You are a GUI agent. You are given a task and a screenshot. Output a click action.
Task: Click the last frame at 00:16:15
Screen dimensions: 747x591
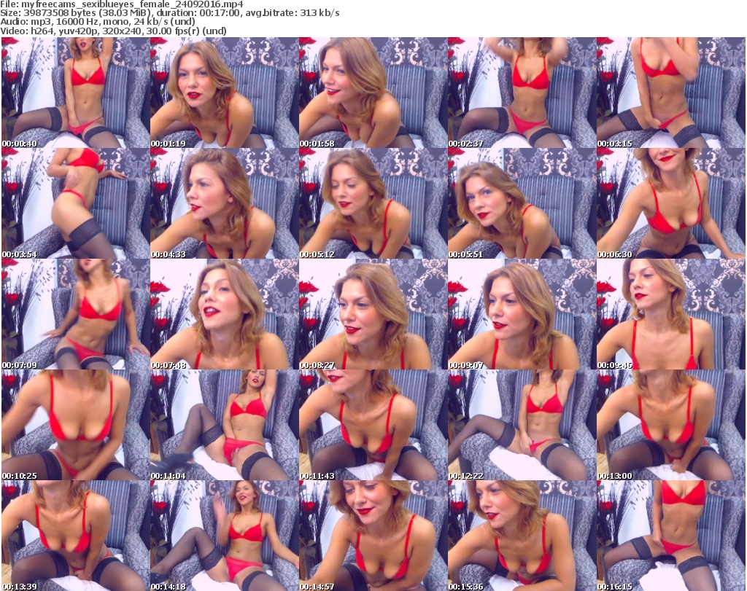tap(670, 536)
